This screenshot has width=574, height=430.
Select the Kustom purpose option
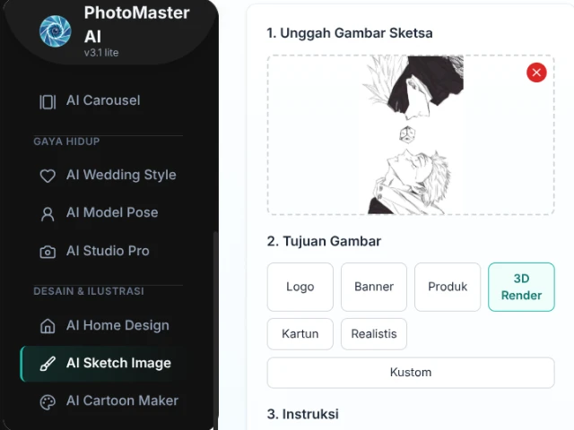click(x=411, y=373)
